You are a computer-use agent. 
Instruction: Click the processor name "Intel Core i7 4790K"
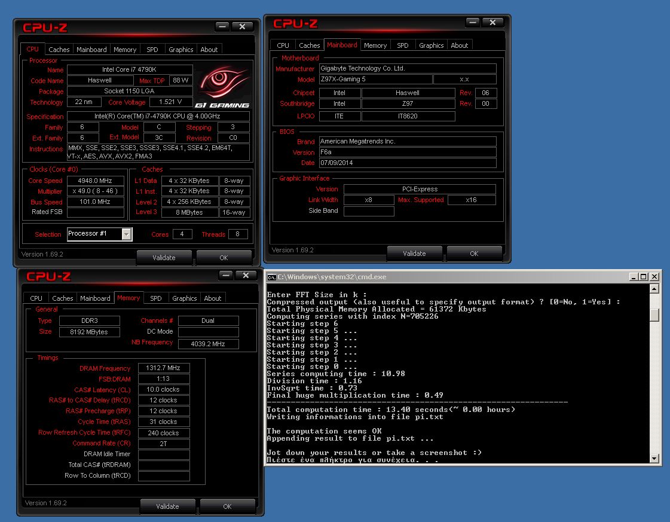[x=130, y=69]
